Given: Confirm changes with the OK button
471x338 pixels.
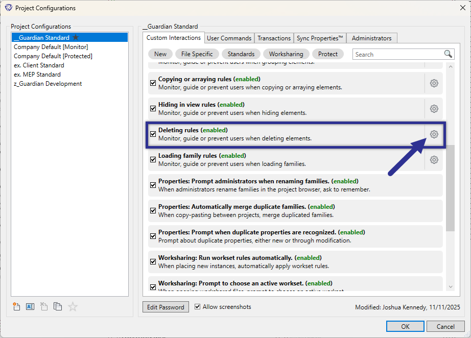Looking at the screenshot, I should tap(405, 326).
